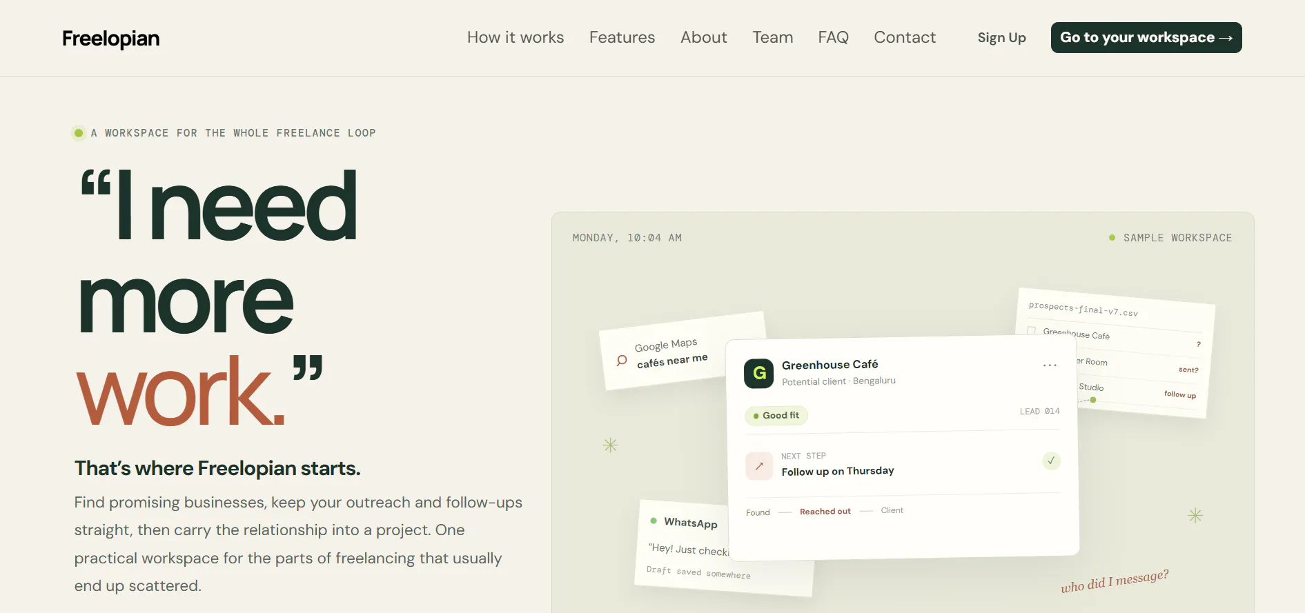Toggle the Follow up on Thursday checkmark
Viewport: 1305px width, 613px height.
(x=1051, y=461)
